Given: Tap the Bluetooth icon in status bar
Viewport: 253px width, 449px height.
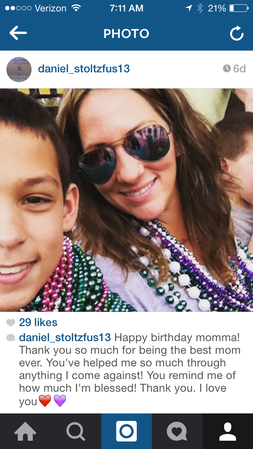Looking at the screenshot, I should point(200,8).
